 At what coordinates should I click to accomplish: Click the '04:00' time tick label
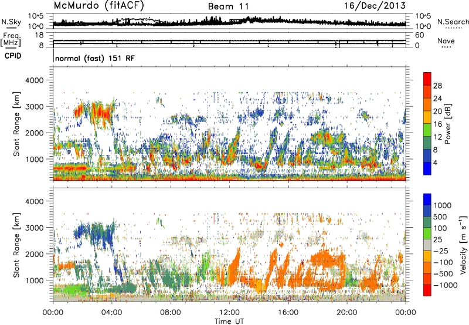pyautogui.click(x=111, y=313)
